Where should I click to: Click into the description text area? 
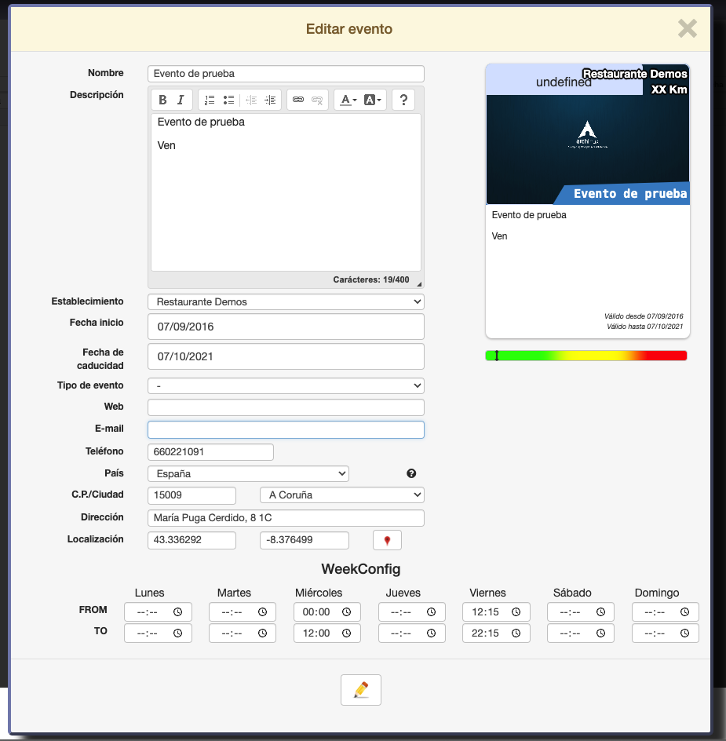click(286, 192)
